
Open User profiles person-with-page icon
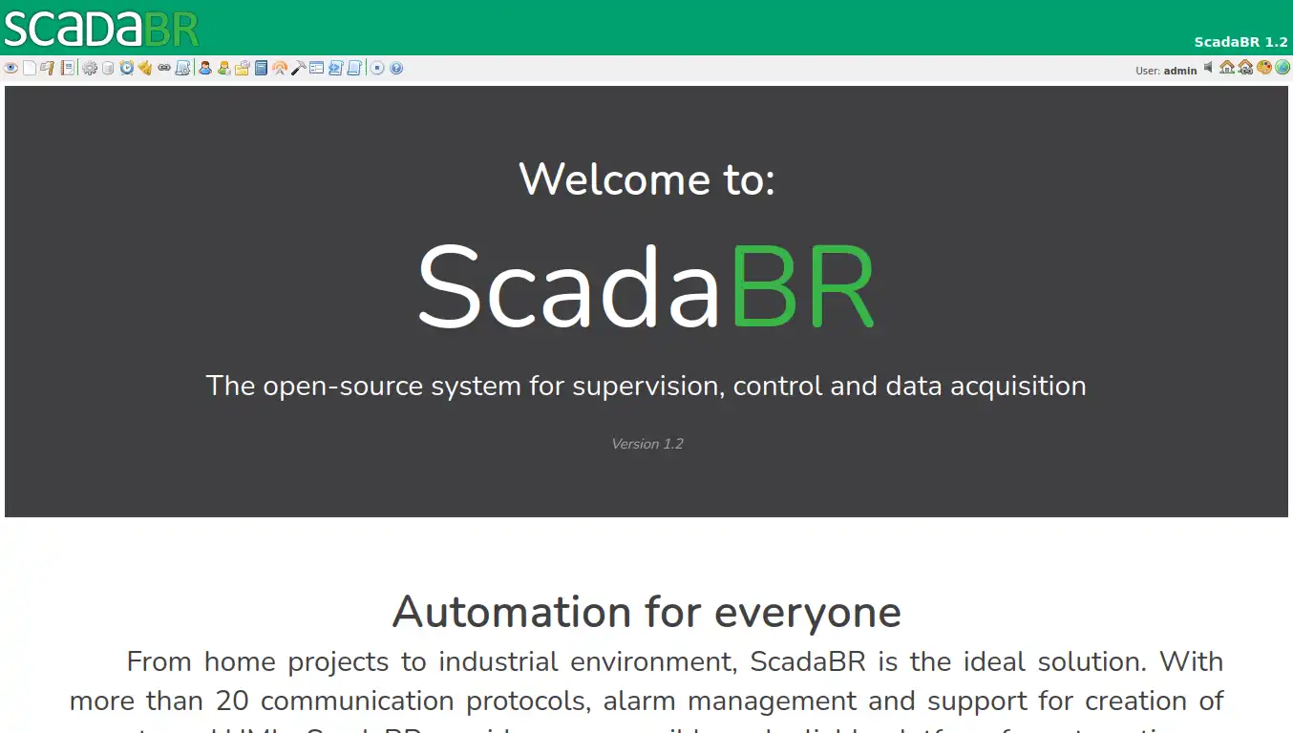click(223, 68)
